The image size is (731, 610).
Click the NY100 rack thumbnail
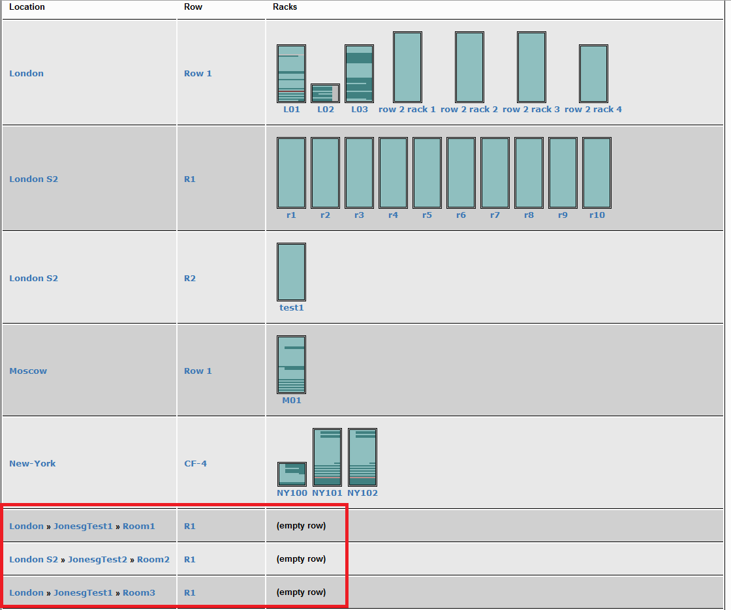(292, 474)
